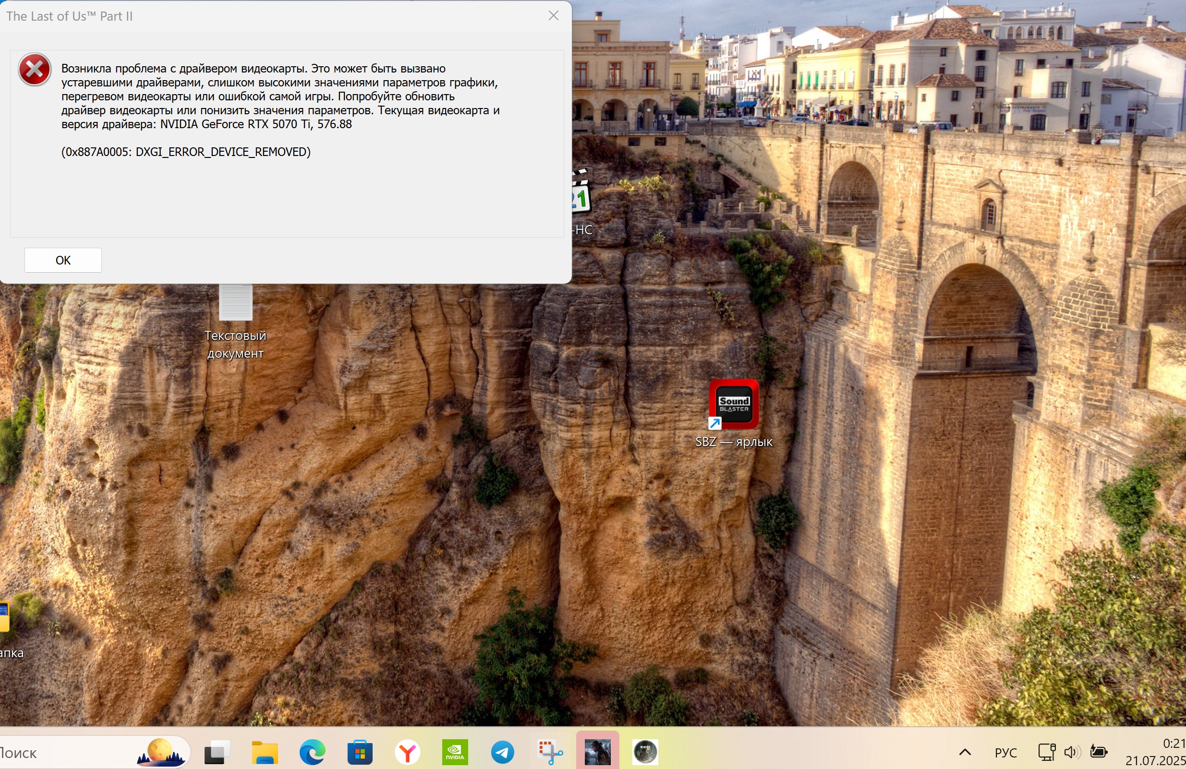Select The Last of Us taskbar icon
Image resolution: width=1186 pixels, height=769 pixels.
597,752
